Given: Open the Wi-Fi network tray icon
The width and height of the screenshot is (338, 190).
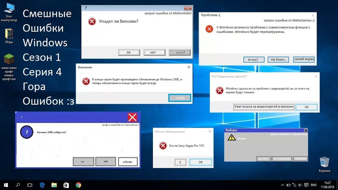Looking at the screenshot, I should coord(295,185).
